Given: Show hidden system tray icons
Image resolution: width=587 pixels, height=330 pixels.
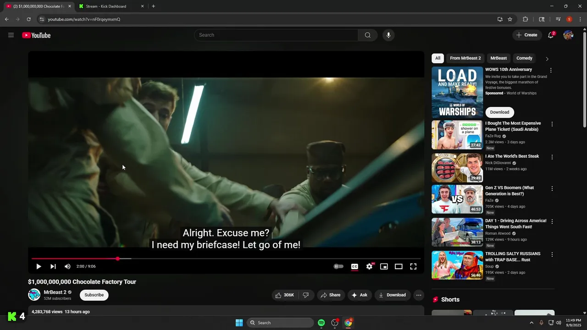Looking at the screenshot, I should point(532,323).
